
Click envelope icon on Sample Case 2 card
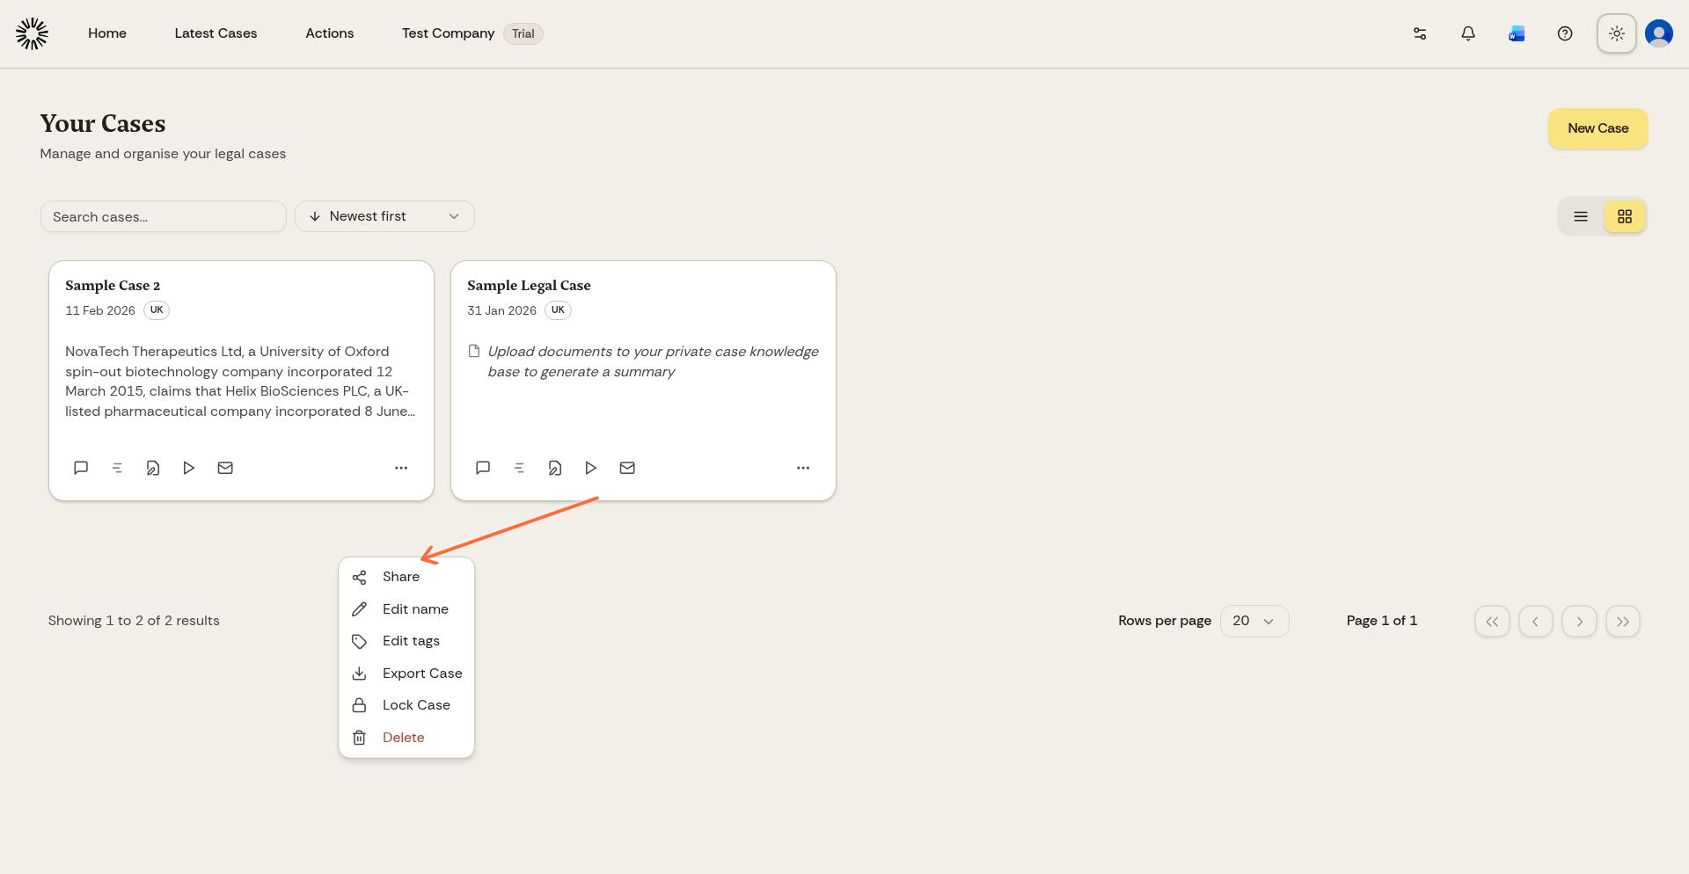225,468
